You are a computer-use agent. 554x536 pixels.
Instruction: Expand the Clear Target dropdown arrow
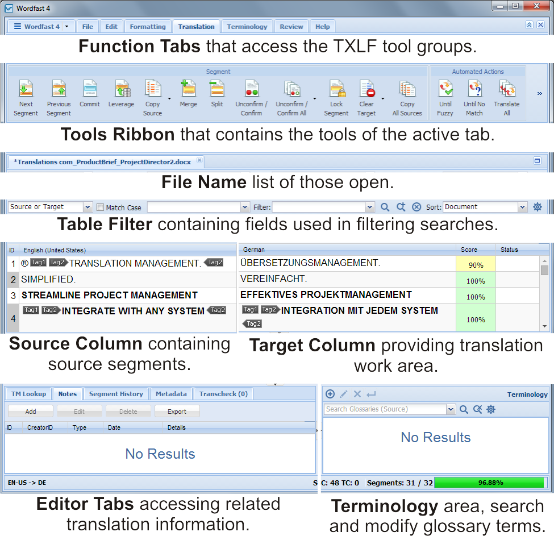click(382, 98)
